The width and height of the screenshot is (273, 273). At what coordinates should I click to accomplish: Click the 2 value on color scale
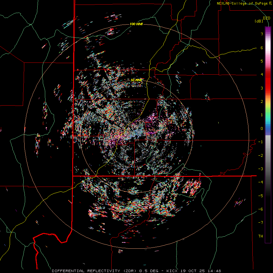[262, 102]
